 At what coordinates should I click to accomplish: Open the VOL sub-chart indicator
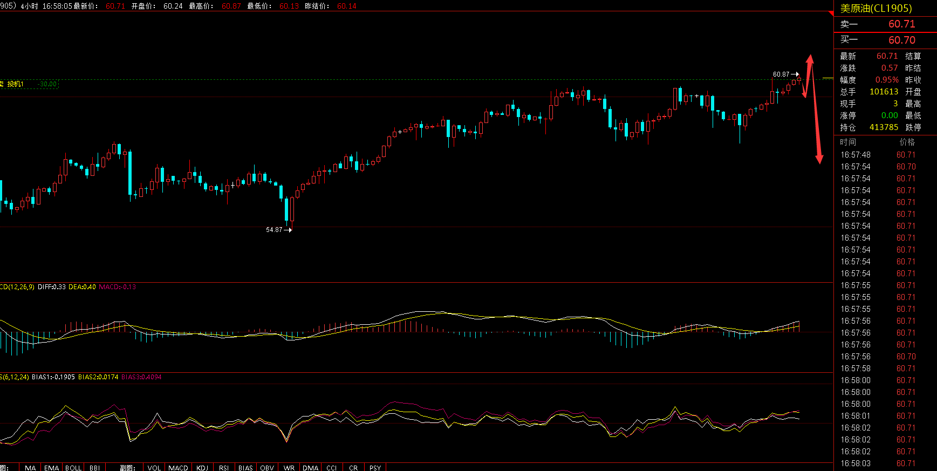[154, 467]
